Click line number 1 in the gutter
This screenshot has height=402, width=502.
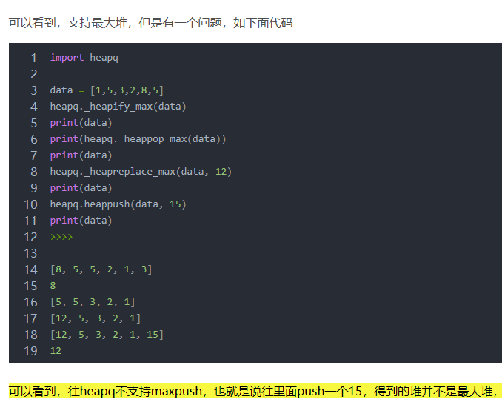[33, 58]
